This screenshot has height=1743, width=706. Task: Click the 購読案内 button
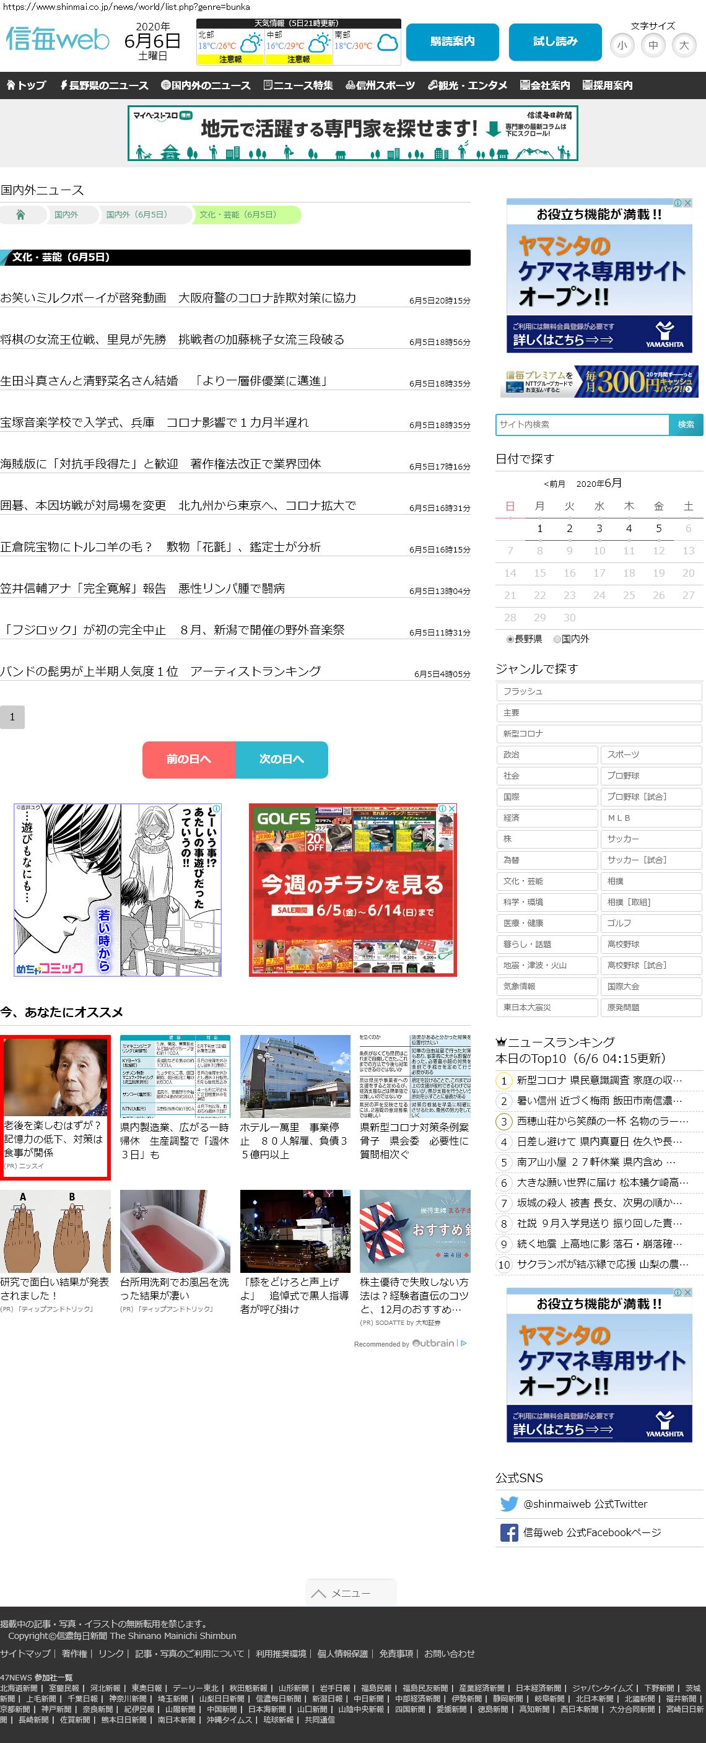point(453,42)
